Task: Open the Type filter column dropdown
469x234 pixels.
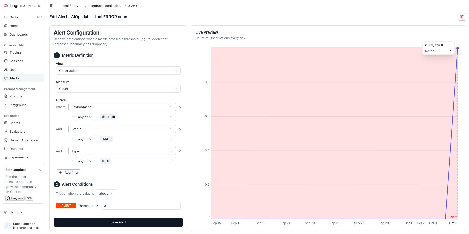Action: [122, 151]
